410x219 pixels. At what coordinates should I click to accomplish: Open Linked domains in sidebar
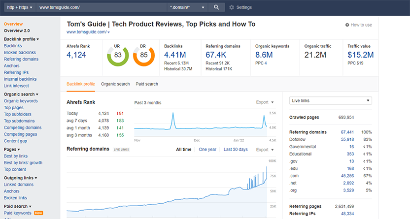19,185
